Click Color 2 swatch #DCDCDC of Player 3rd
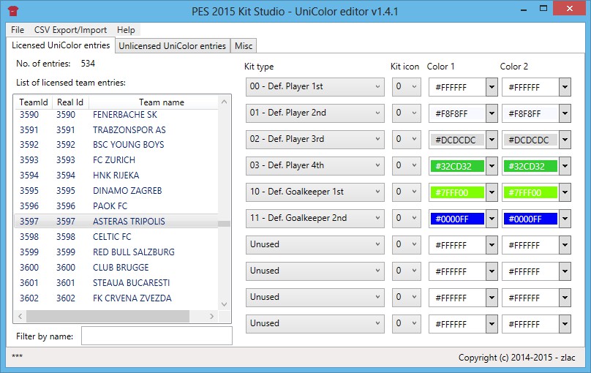 click(x=530, y=140)
